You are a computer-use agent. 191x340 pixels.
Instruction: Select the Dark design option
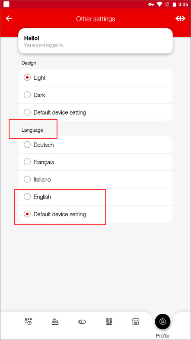point(95,95)
